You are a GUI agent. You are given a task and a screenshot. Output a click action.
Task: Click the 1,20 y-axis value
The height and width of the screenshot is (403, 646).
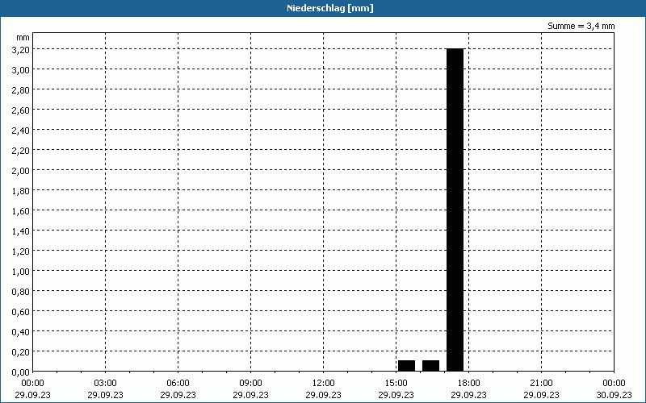tap(21, 251)
